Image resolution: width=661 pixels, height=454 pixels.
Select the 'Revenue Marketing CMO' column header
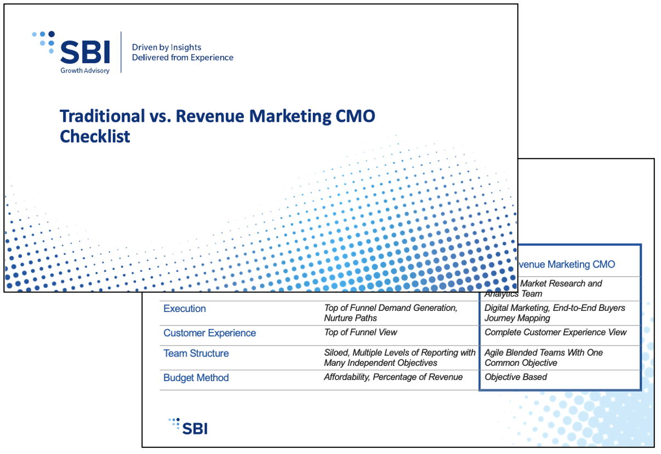click(x=565, y=265)
